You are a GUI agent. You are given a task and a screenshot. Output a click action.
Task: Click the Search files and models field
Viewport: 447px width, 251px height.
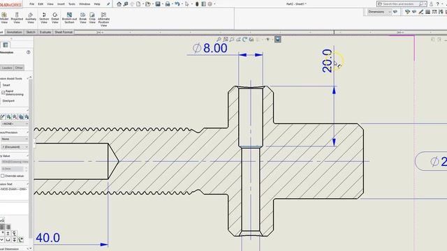402,4
